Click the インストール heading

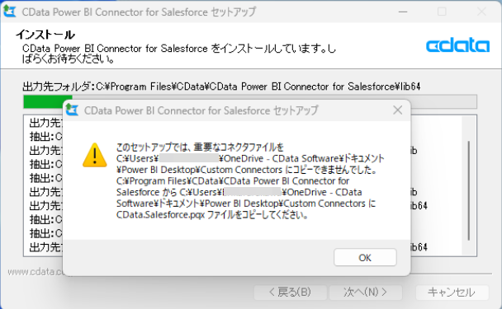click(45, 35)
